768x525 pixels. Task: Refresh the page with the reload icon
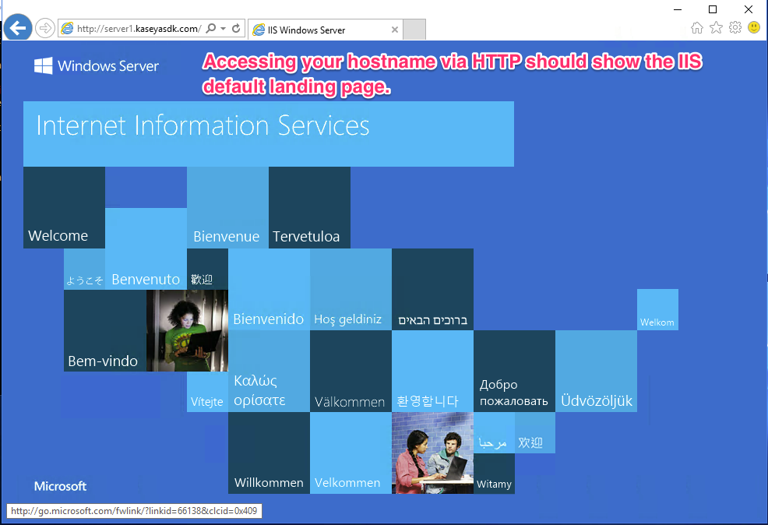(236, 28)
